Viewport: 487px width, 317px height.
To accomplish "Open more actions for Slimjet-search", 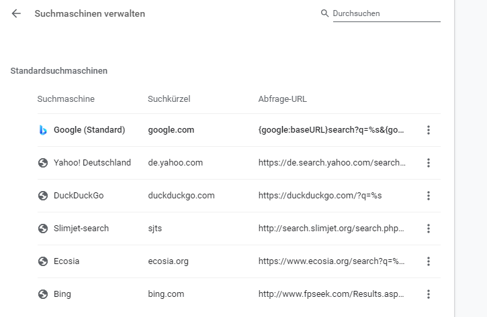I will click(x=429, y=229).
